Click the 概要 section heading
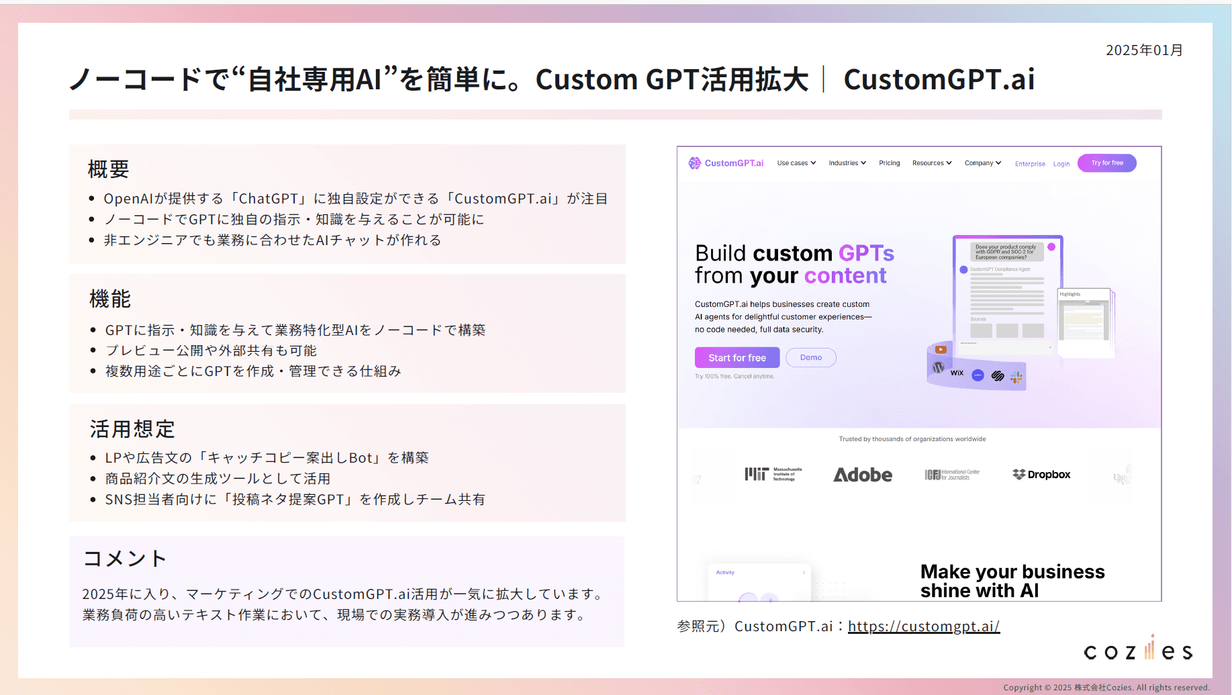Screen dimensions: 1232x695 108,169
